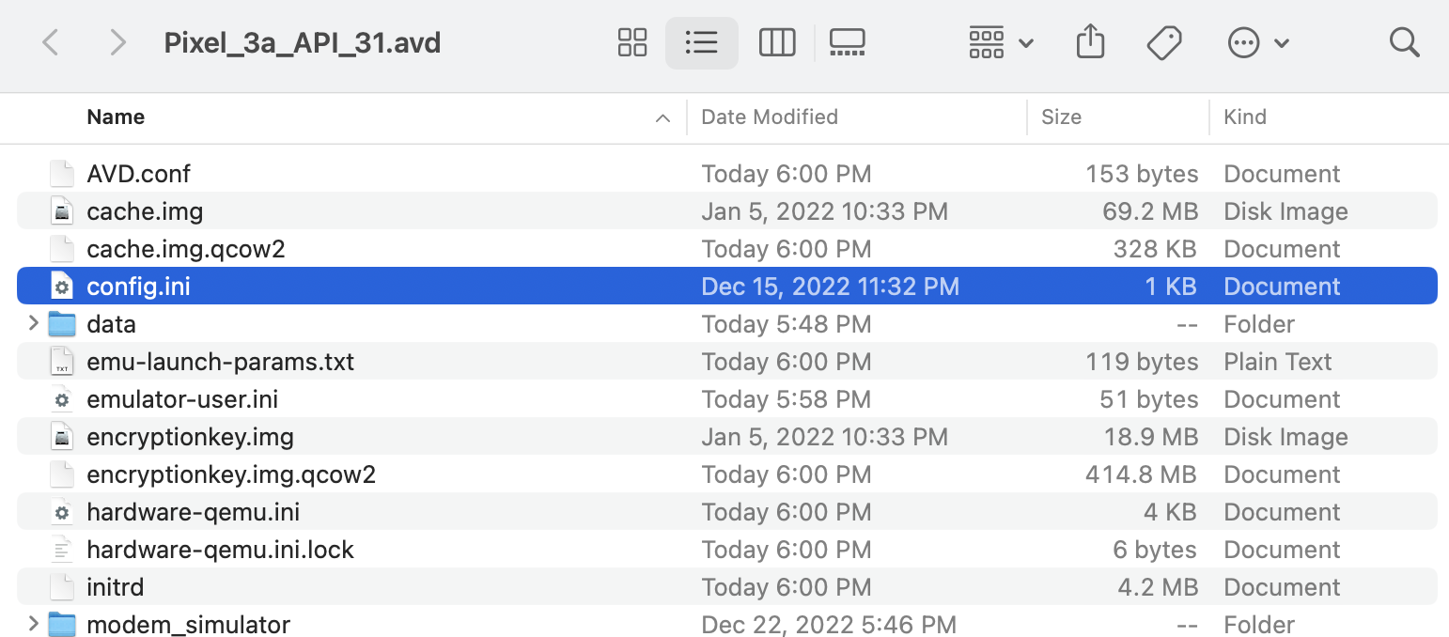Click the emu-launch-params.txt text file icon

62,362
